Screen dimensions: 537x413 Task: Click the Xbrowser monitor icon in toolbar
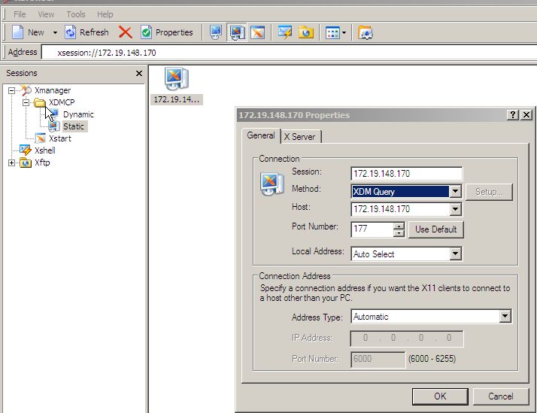(216, 32)
